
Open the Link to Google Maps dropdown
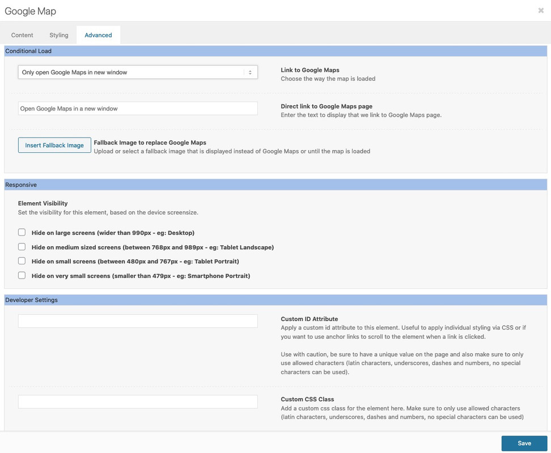(x=138, y=72)
